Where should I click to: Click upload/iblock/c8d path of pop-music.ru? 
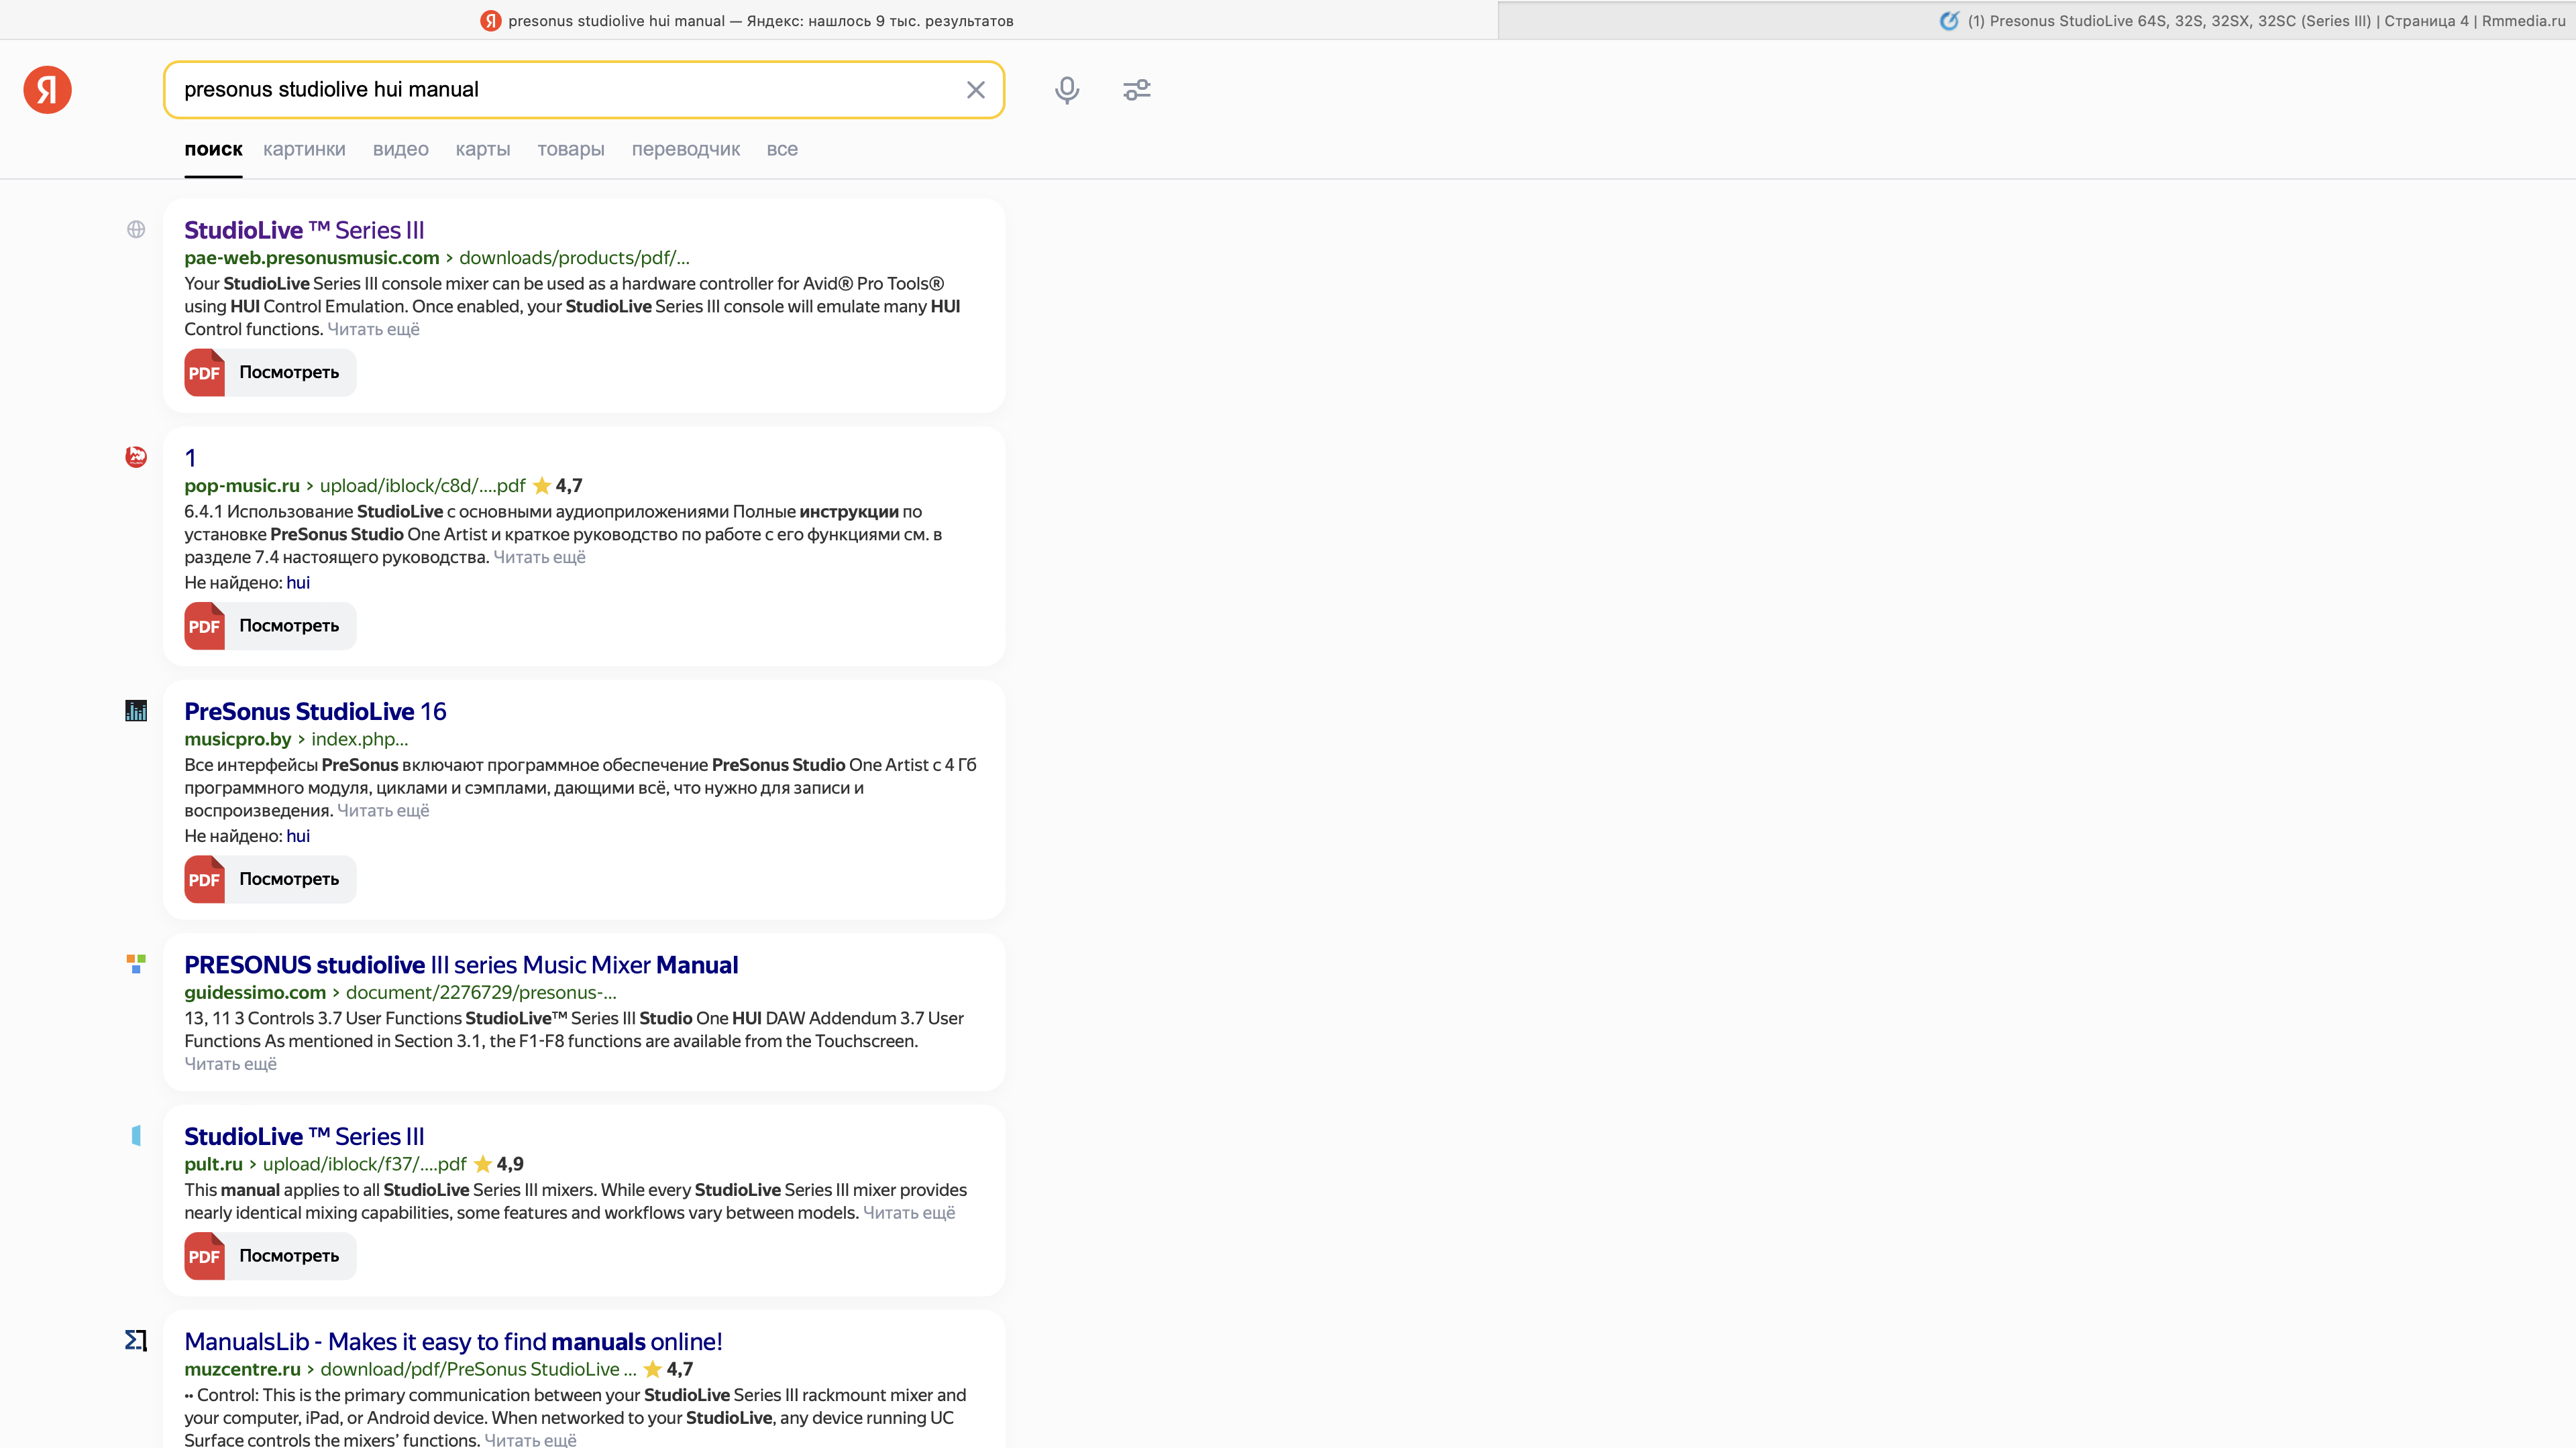[x=422, y=485]
